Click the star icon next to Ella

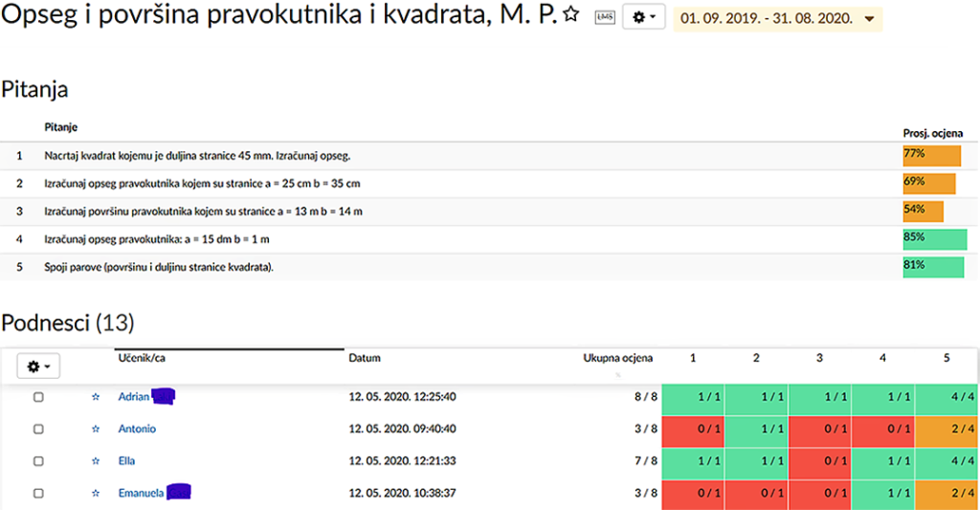(95, 461)
